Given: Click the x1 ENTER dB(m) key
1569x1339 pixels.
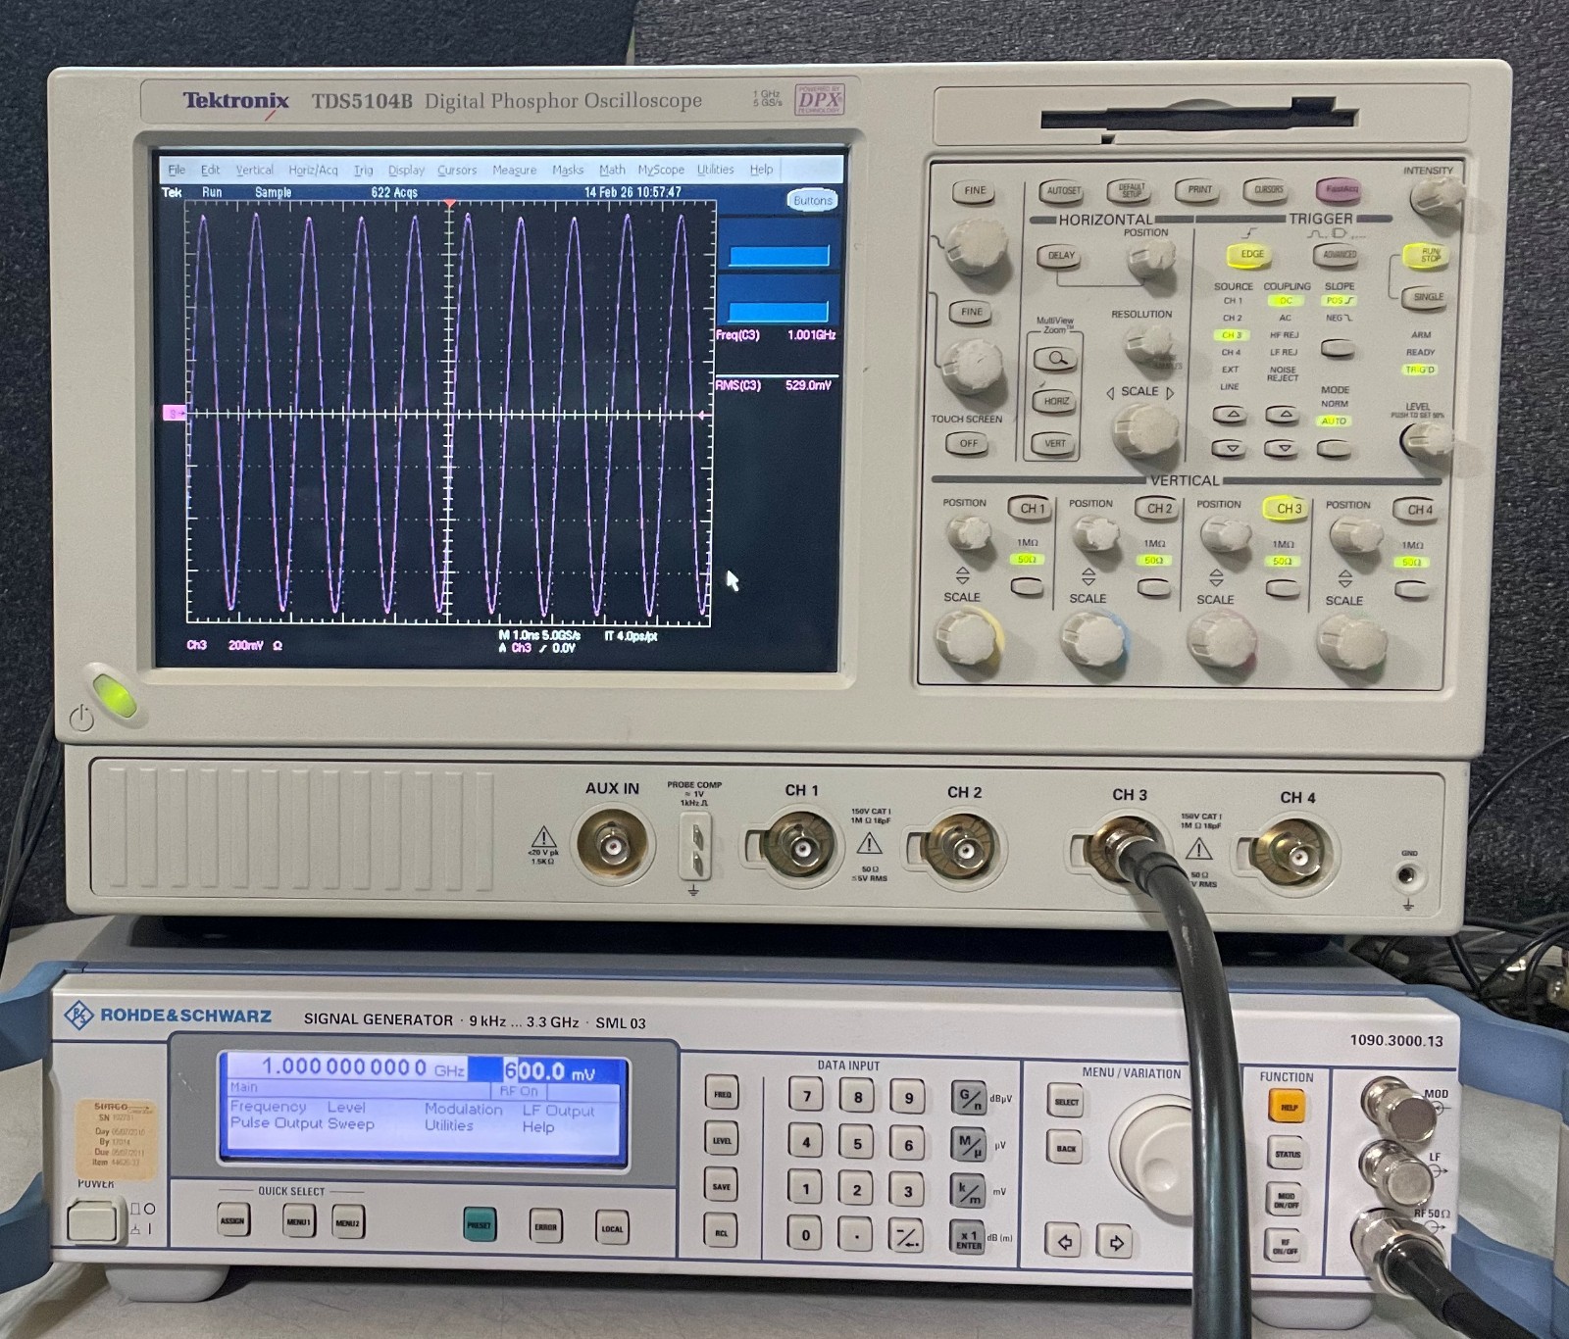Looking at the screenshot, I should point(969,1238).
